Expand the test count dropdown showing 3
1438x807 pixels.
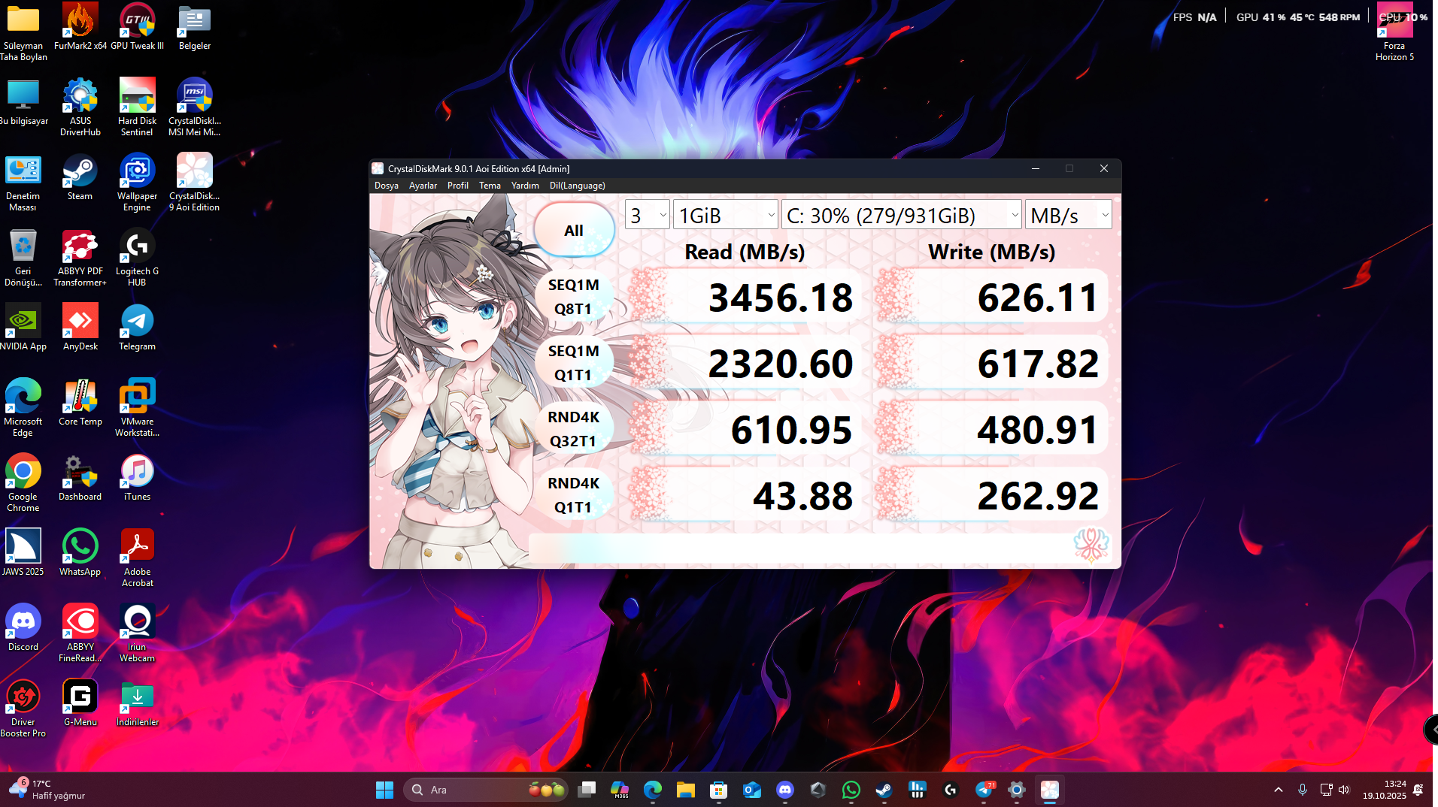click(647, 216)
